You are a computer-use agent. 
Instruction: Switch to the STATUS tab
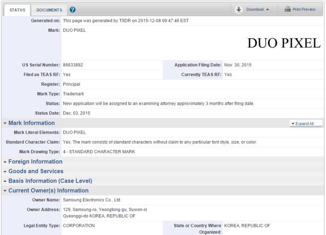(17, 10)
